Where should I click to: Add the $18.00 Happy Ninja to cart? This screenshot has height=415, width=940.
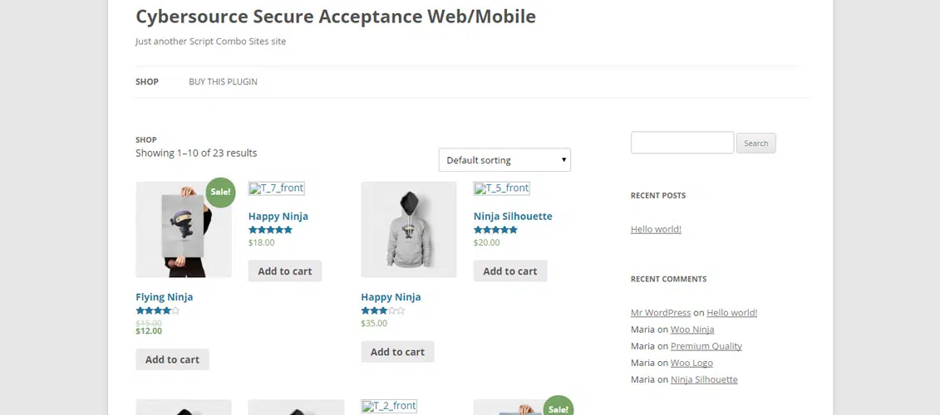click(x=284, y=271)
